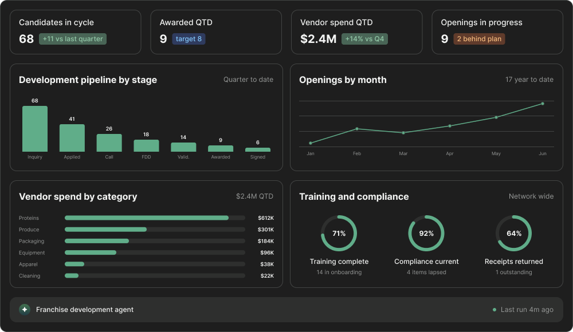Click the 'Network wide' label
The width and height of the screenshot is (573, 332).
(x=531, y=196)
